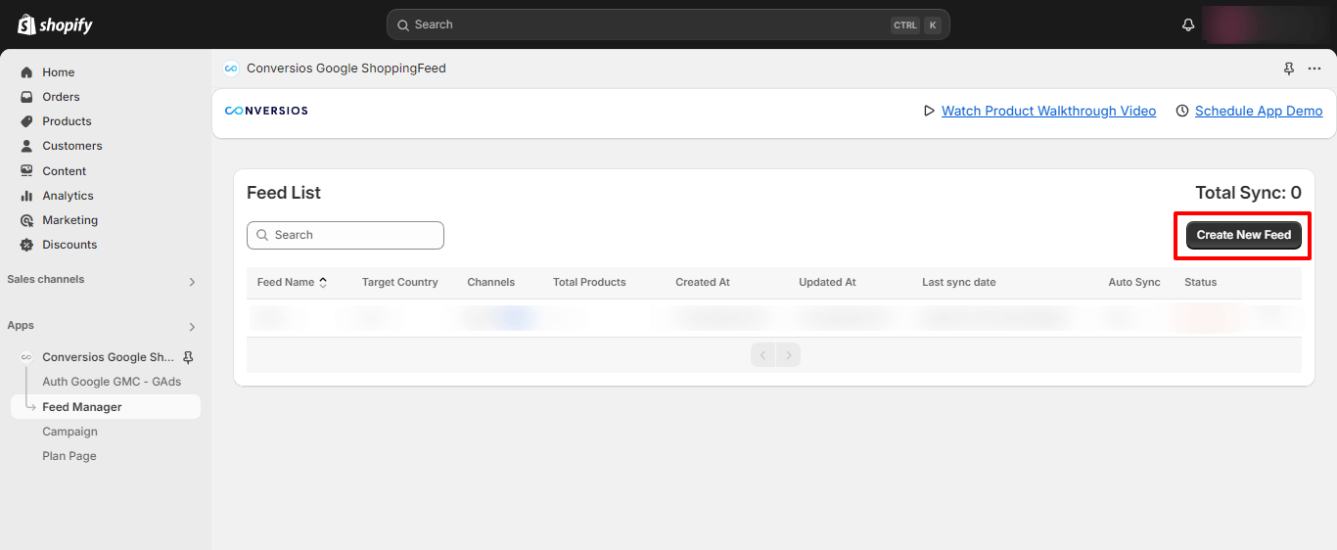This screenshot has height=550, width=1337.
Task: Click the Updated At column header
Action: click(827, 282)
